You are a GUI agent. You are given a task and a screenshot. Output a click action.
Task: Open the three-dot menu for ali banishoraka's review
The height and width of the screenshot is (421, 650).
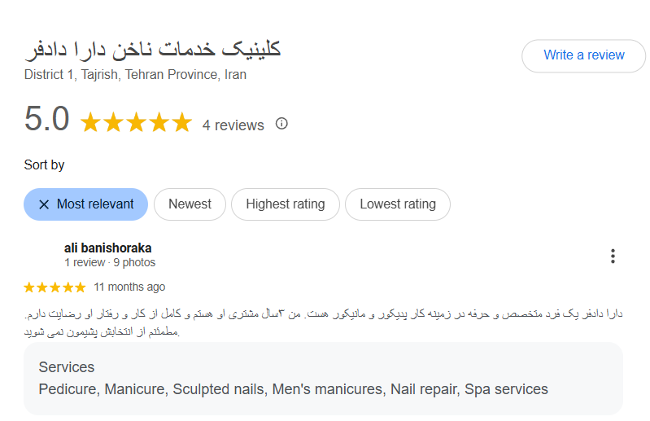[x=613, y=257]
